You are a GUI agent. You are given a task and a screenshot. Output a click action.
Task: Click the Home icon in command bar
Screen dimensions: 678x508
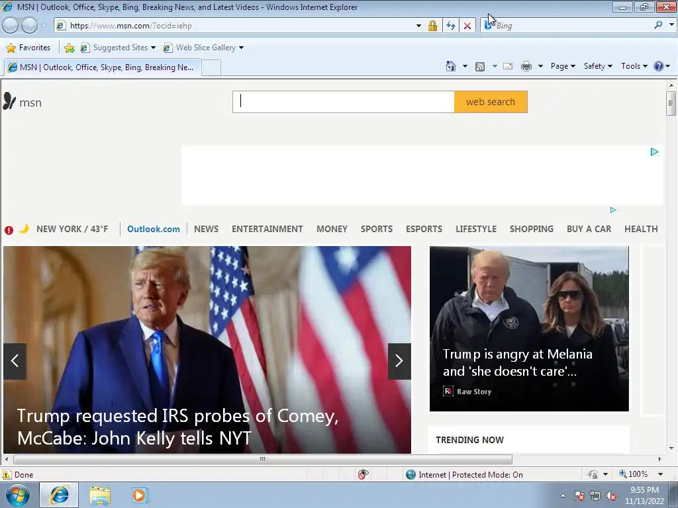[x=450, y=66]
